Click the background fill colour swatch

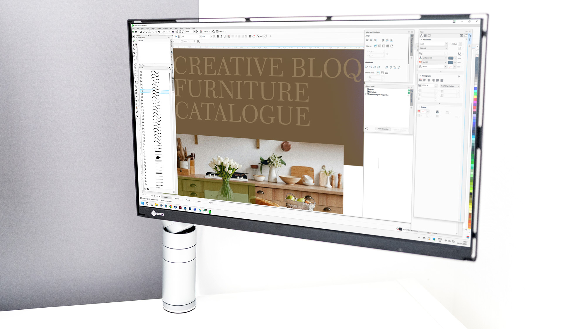tap(451, 62)
